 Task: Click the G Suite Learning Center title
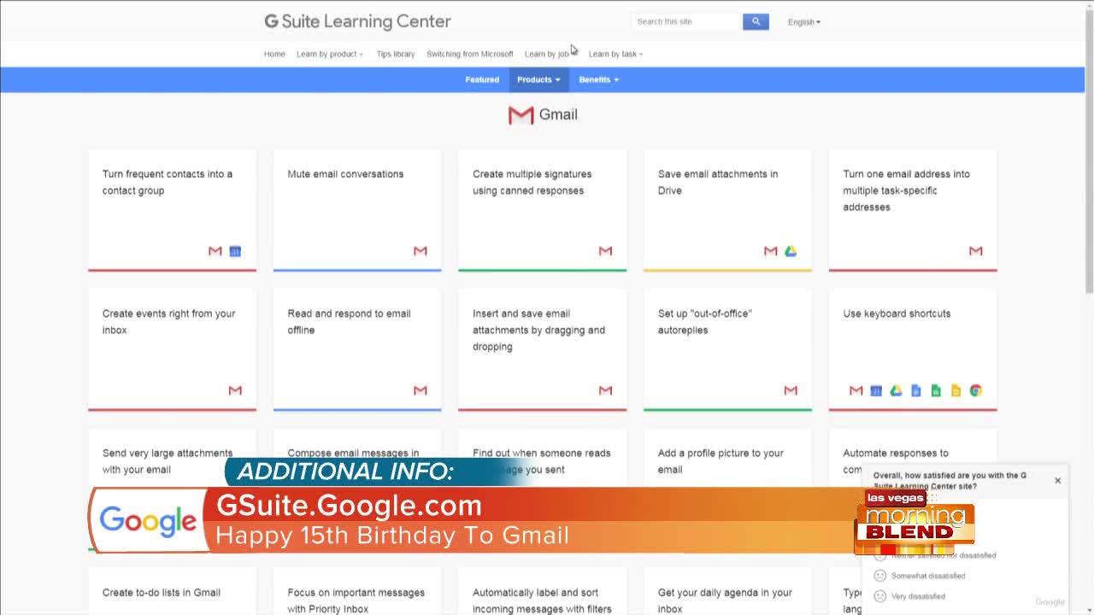point(357,21)
